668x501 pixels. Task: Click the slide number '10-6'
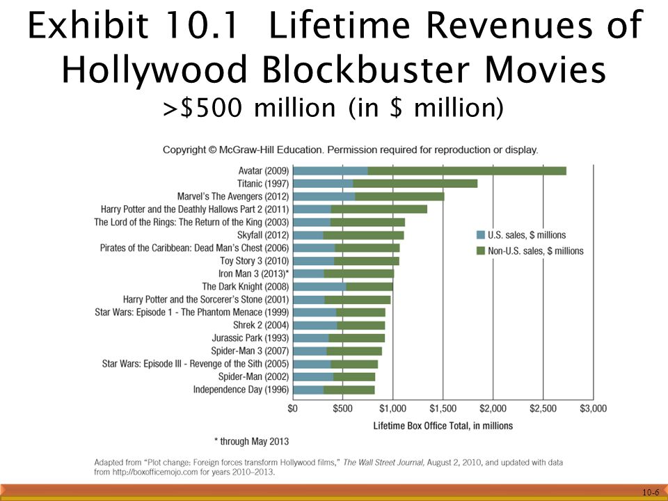pos(651,493)
